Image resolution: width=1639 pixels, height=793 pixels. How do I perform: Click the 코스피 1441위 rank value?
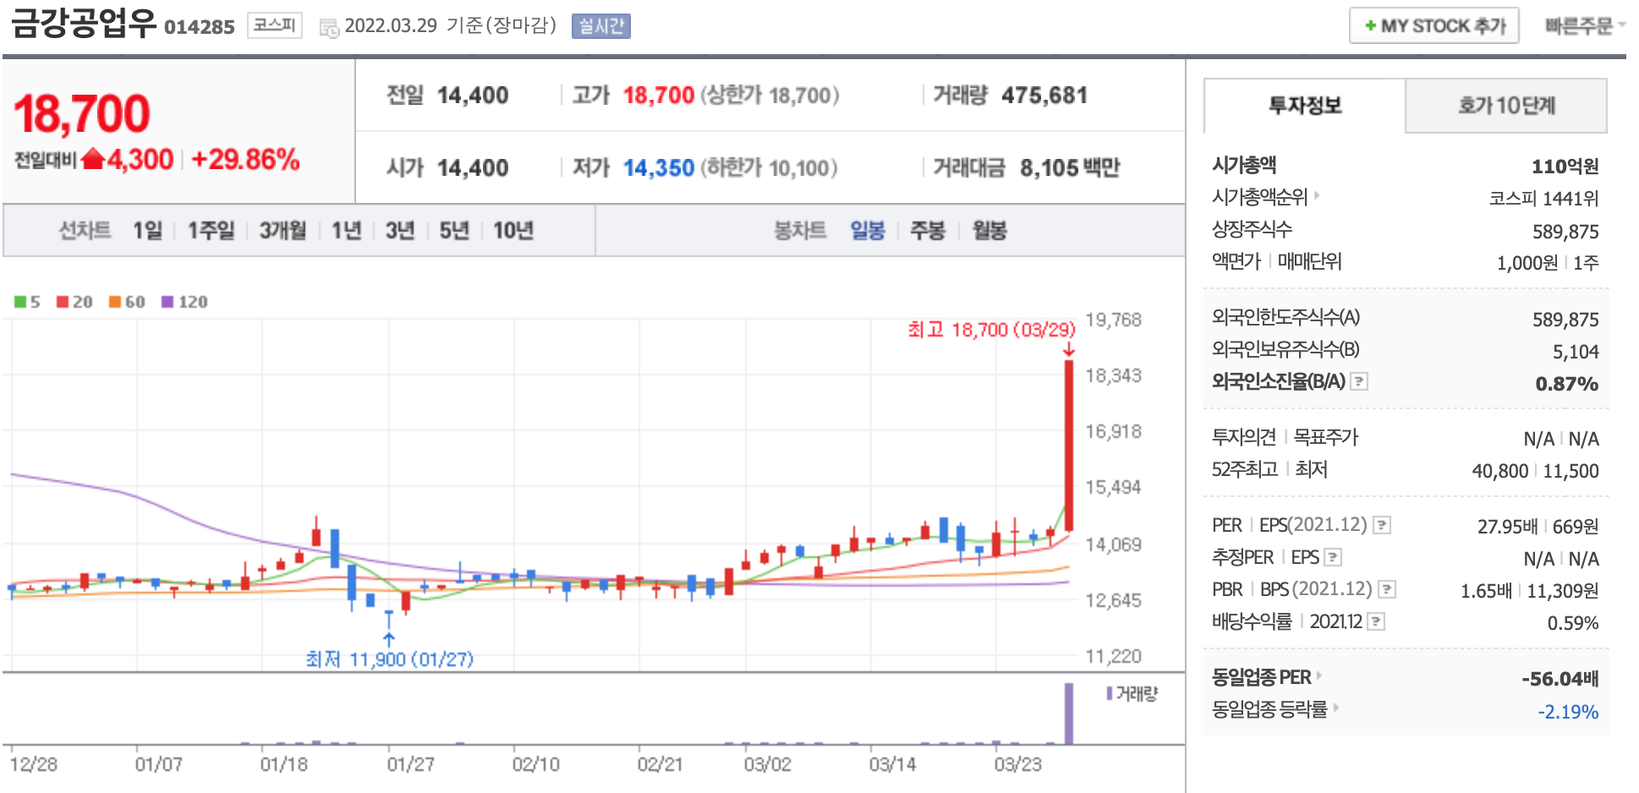[1543, 198]
